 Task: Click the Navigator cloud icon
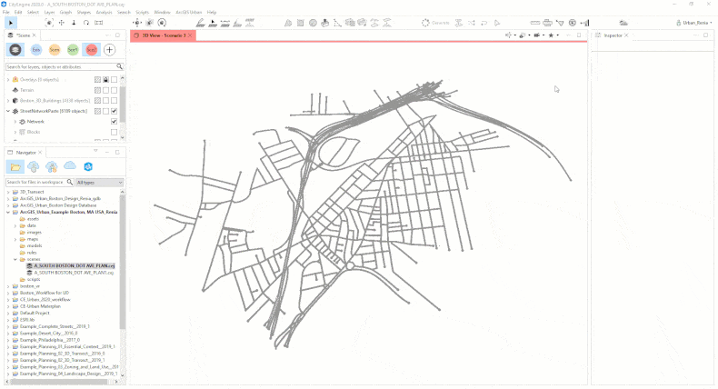point(70,165)
